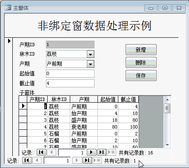
Task: Click 石榴 cell in subform row 5
Action: click(59, 134)
